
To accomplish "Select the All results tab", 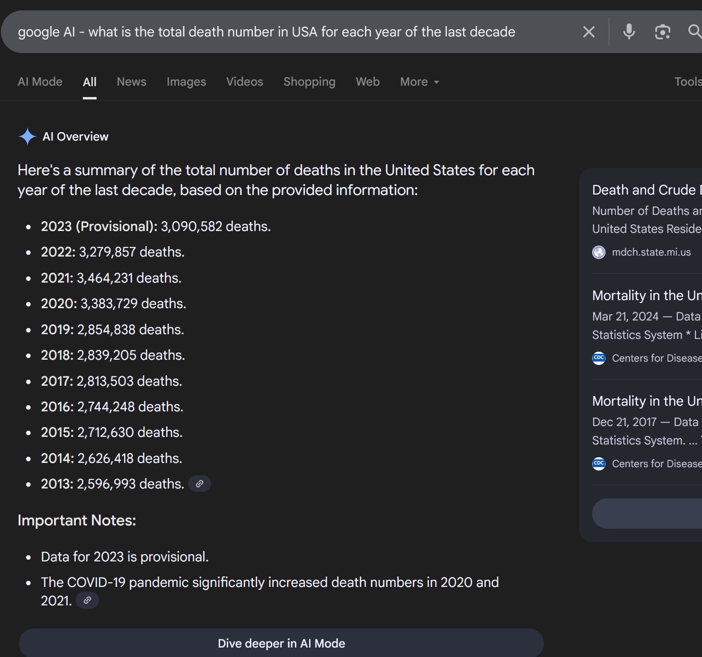I will (x=89, y=82).
